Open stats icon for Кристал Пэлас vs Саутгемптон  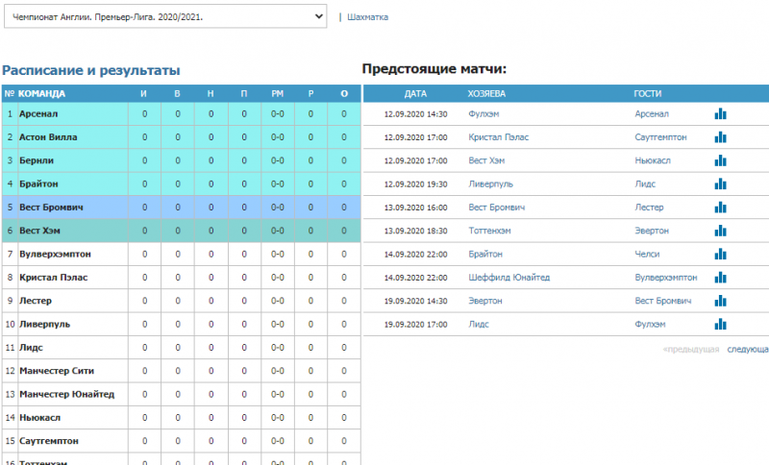(720, 137)
